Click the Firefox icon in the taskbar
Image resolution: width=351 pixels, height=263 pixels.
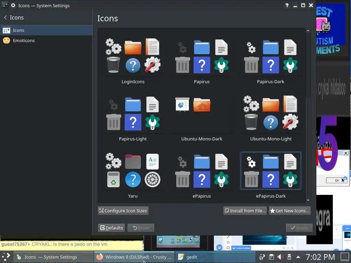pyautogui.click(x=100, y=257)
